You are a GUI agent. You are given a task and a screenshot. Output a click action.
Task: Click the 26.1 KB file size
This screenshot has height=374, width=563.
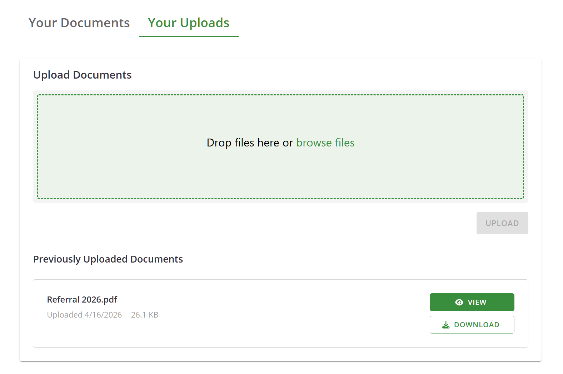(145, 315)
